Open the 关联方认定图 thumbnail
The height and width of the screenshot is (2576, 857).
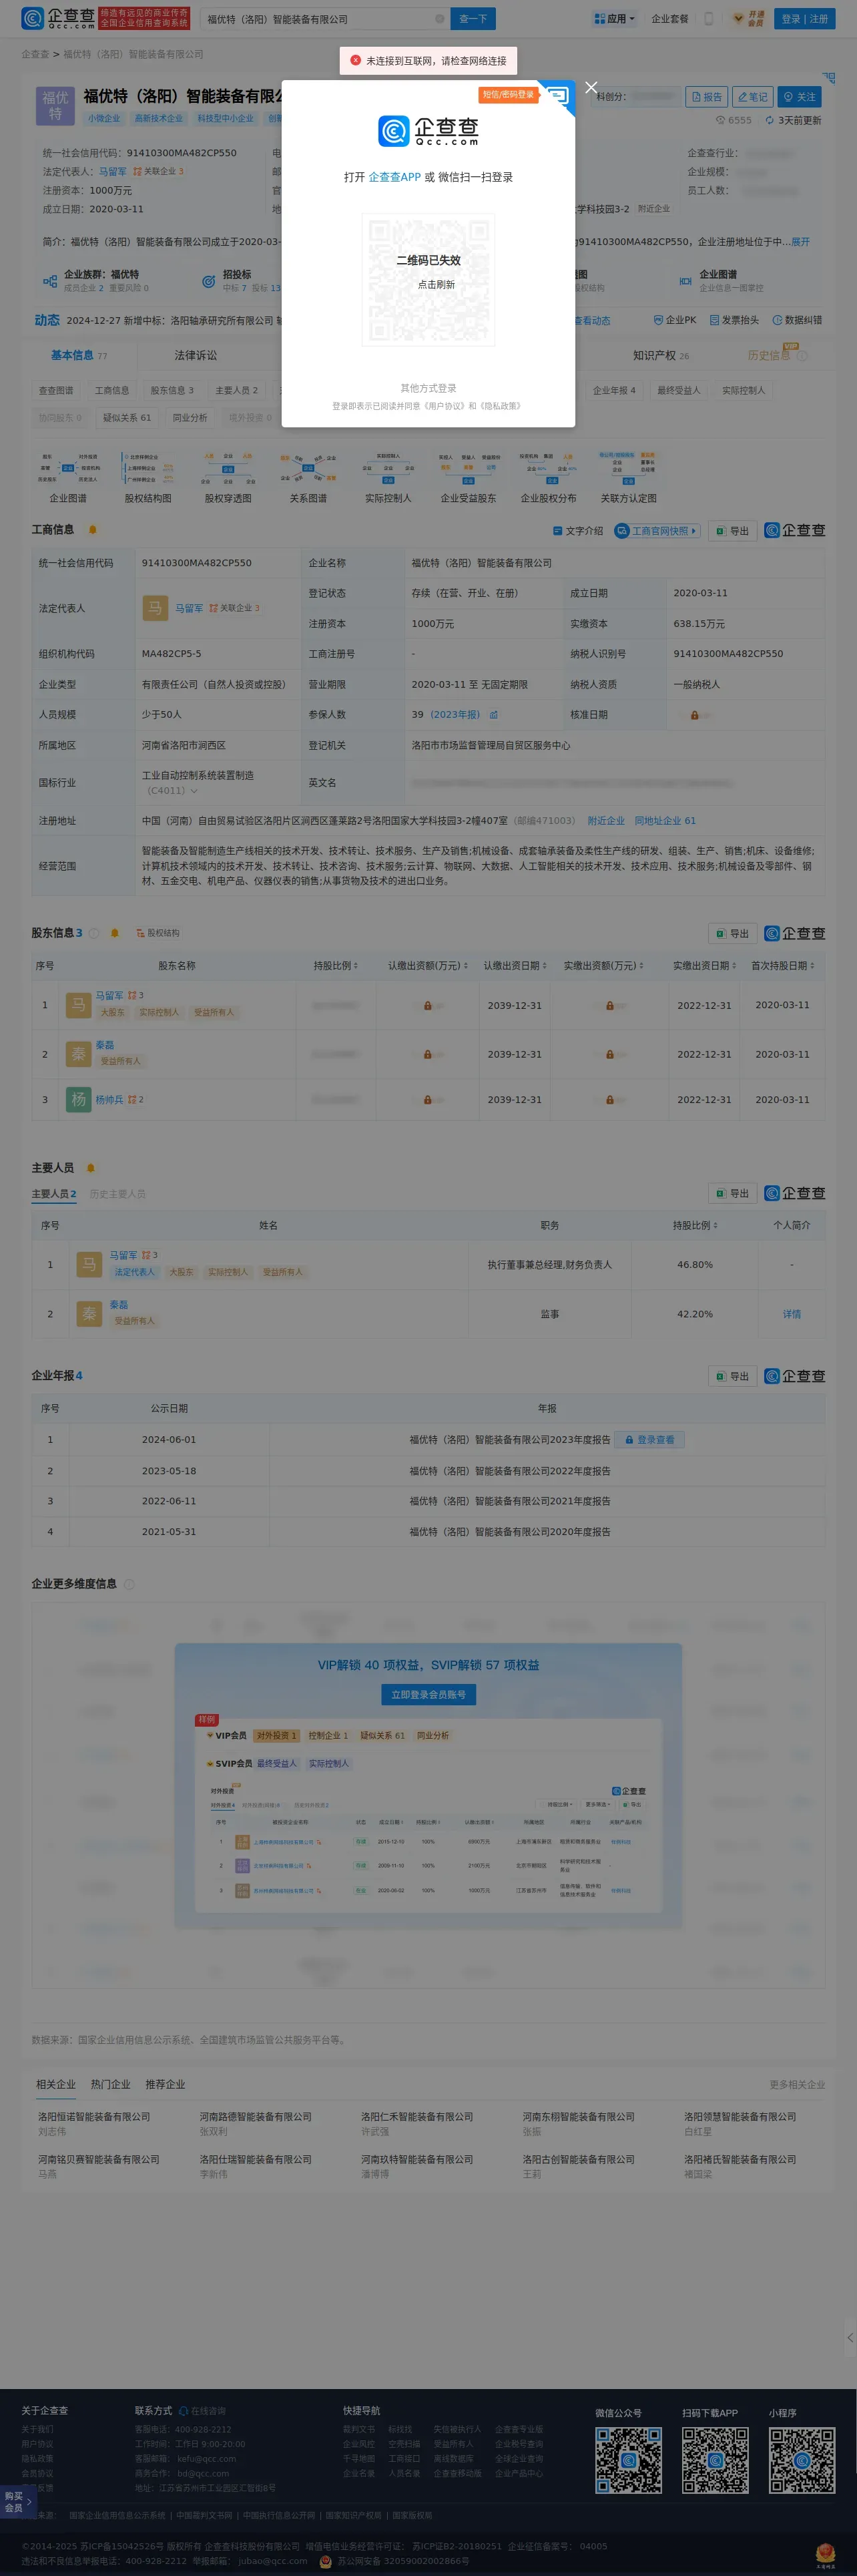(x=628, y=477)
